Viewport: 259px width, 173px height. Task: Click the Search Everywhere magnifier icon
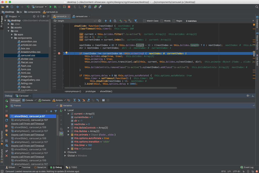(x=256, y=7)
